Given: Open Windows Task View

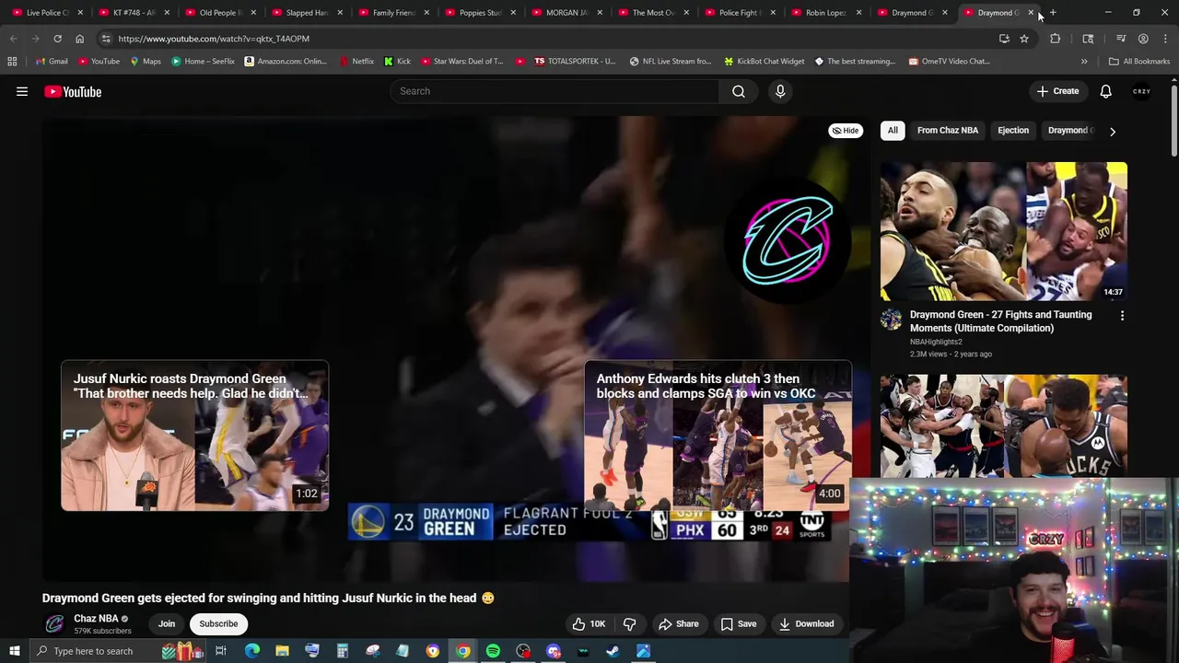Looking at the screenshot, I should [221, 651].
